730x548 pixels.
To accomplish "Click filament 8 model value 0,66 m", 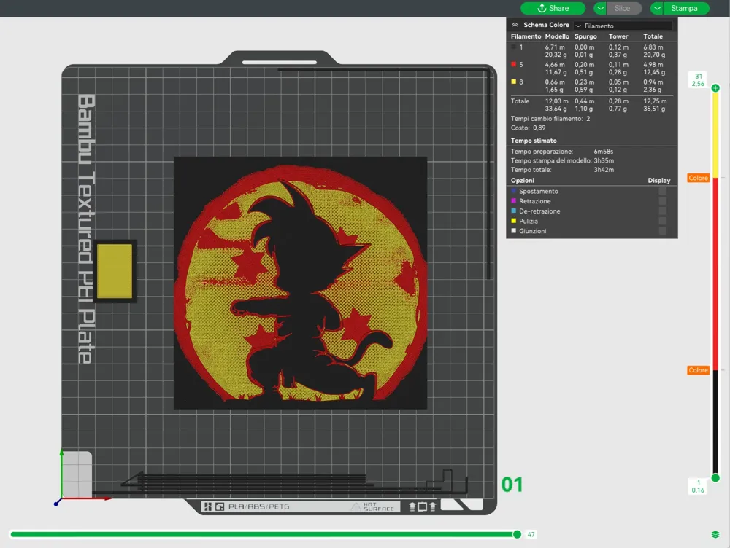I will [x=555, y=82].
